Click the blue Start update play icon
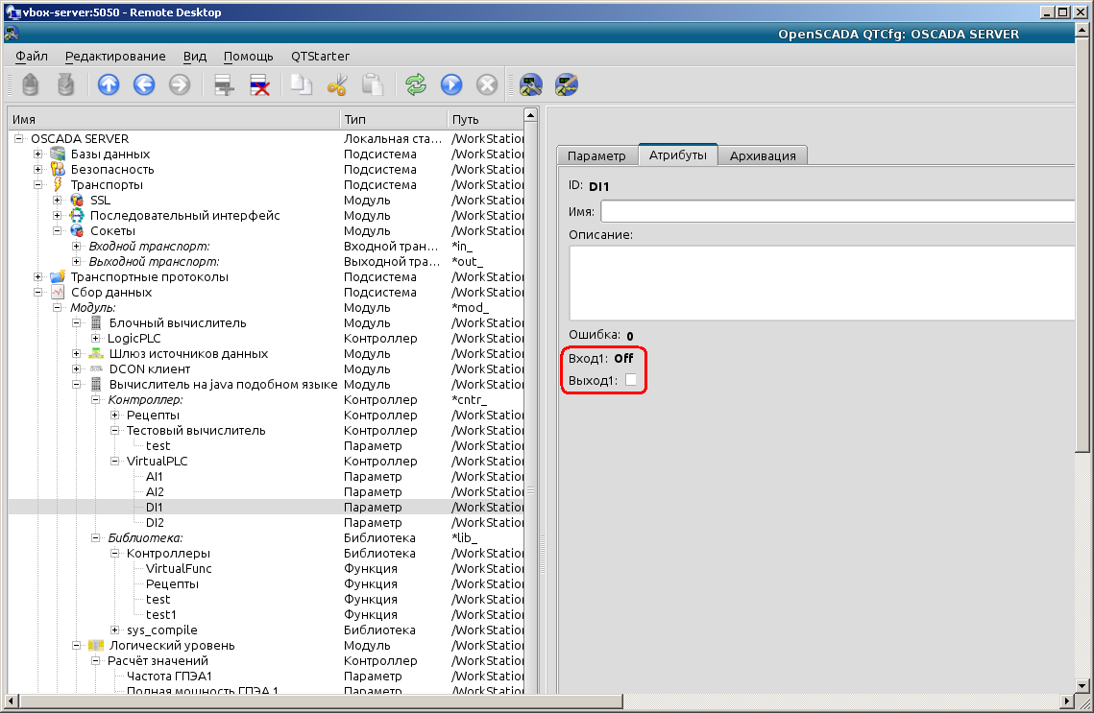 tap(451, 85)
